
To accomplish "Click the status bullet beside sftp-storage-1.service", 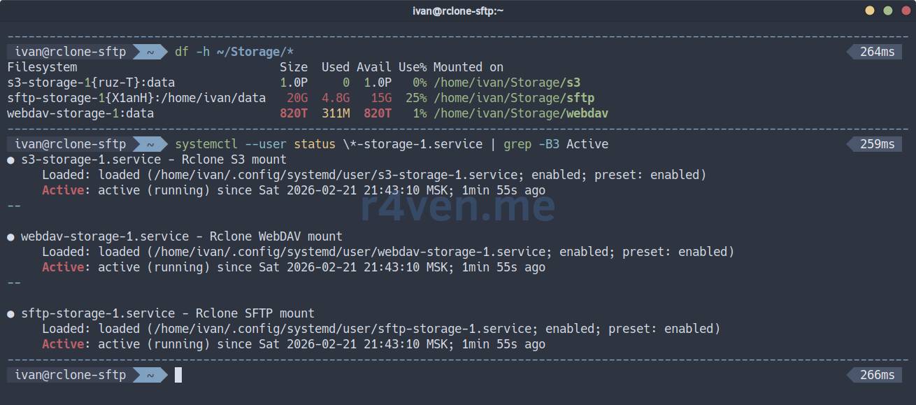I will (x=11, y=313).
